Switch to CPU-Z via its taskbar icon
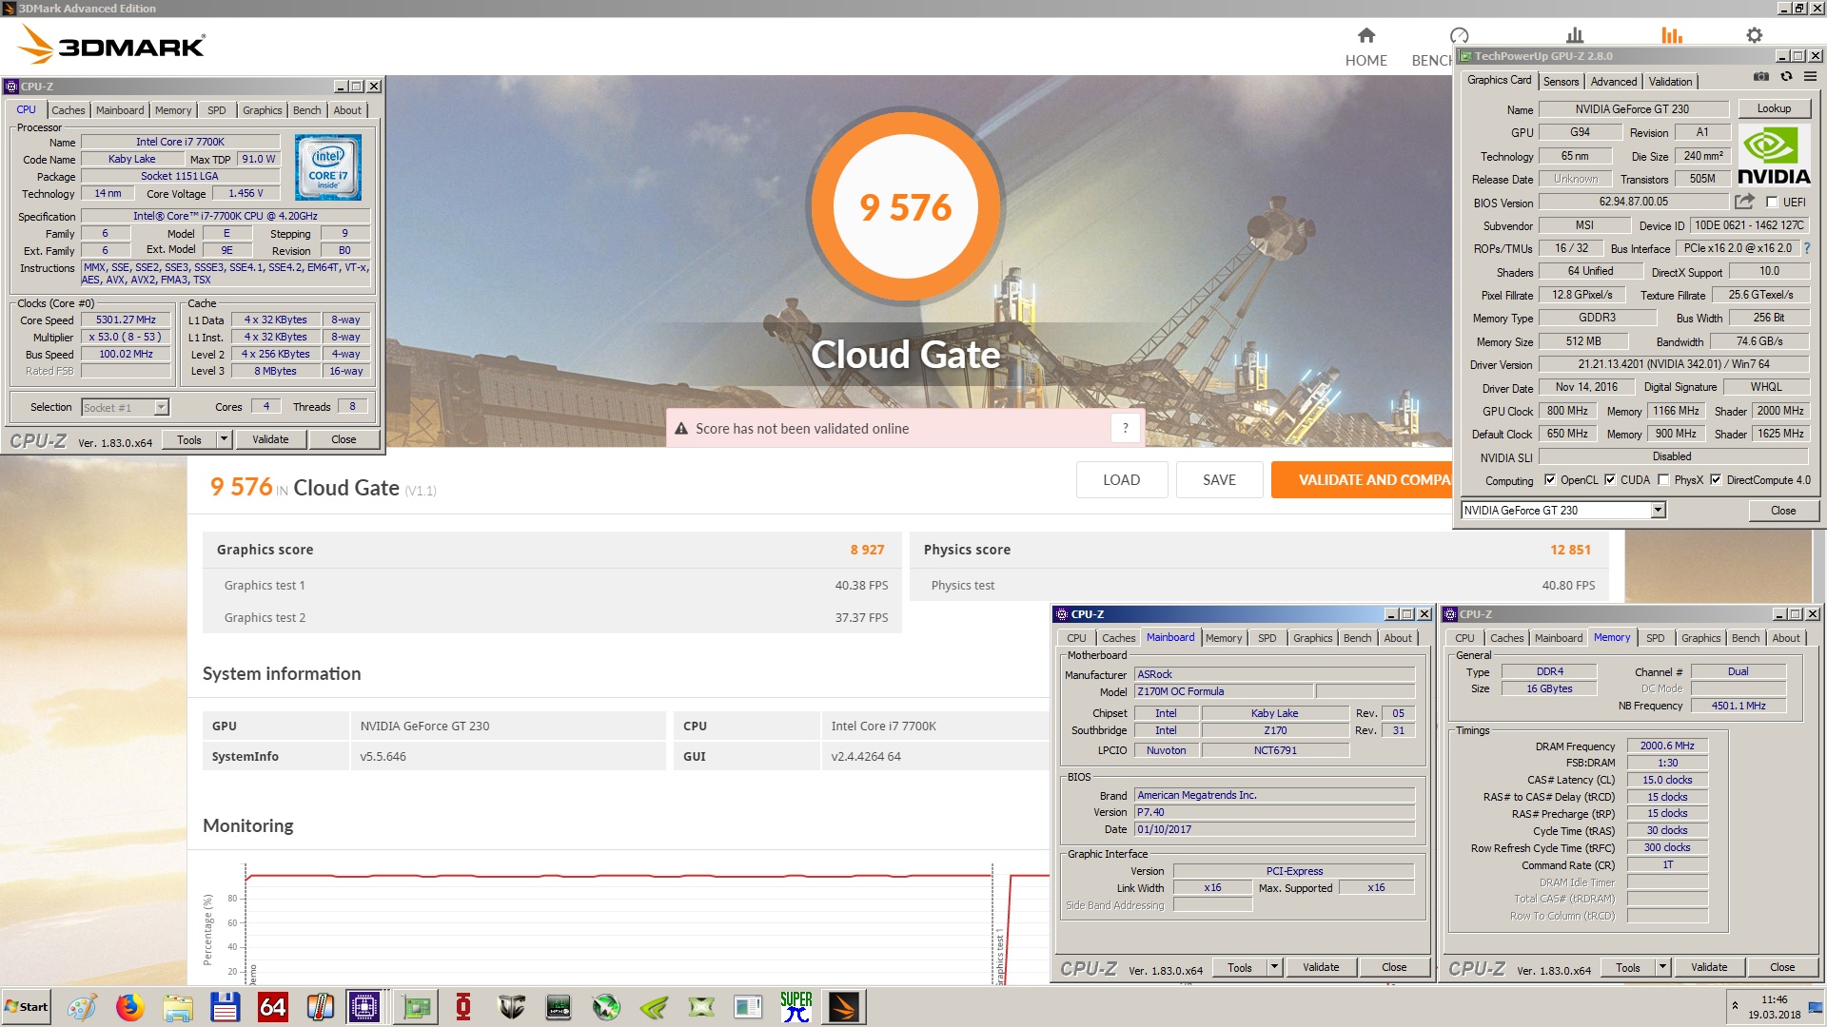This screenshot has height=1027, width=1827. 364,1007
